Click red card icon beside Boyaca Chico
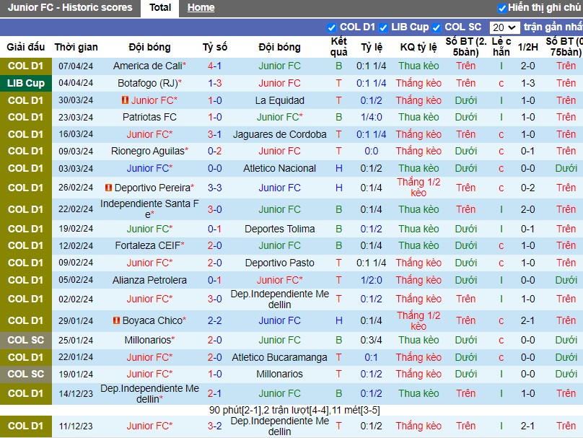Viewport: 583px width, 438px height. [116, 320]
